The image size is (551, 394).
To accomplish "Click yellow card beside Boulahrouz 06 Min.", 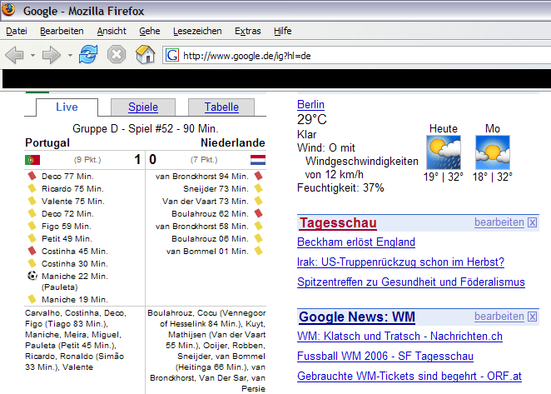I will coord(259,238).
